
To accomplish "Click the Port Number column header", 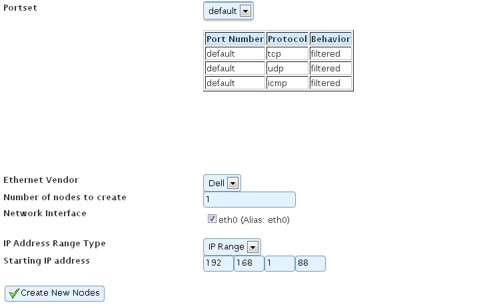I will click(235, 39).
